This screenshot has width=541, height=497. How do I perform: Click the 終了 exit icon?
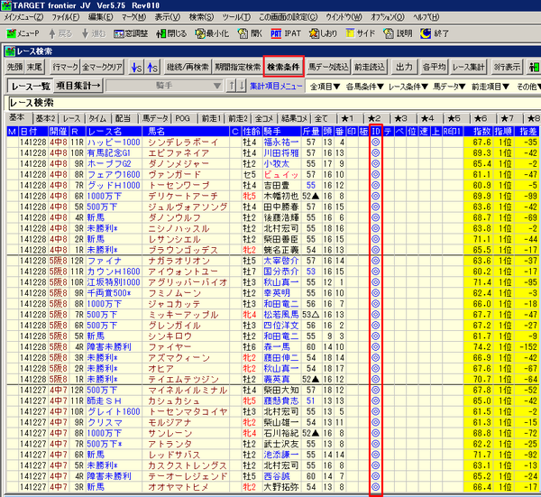tap(435, 33)
